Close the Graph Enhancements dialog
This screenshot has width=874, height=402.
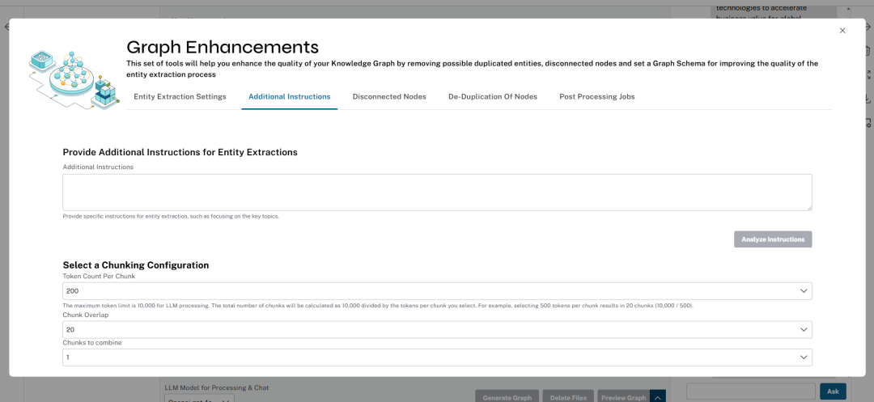point(842,31)
